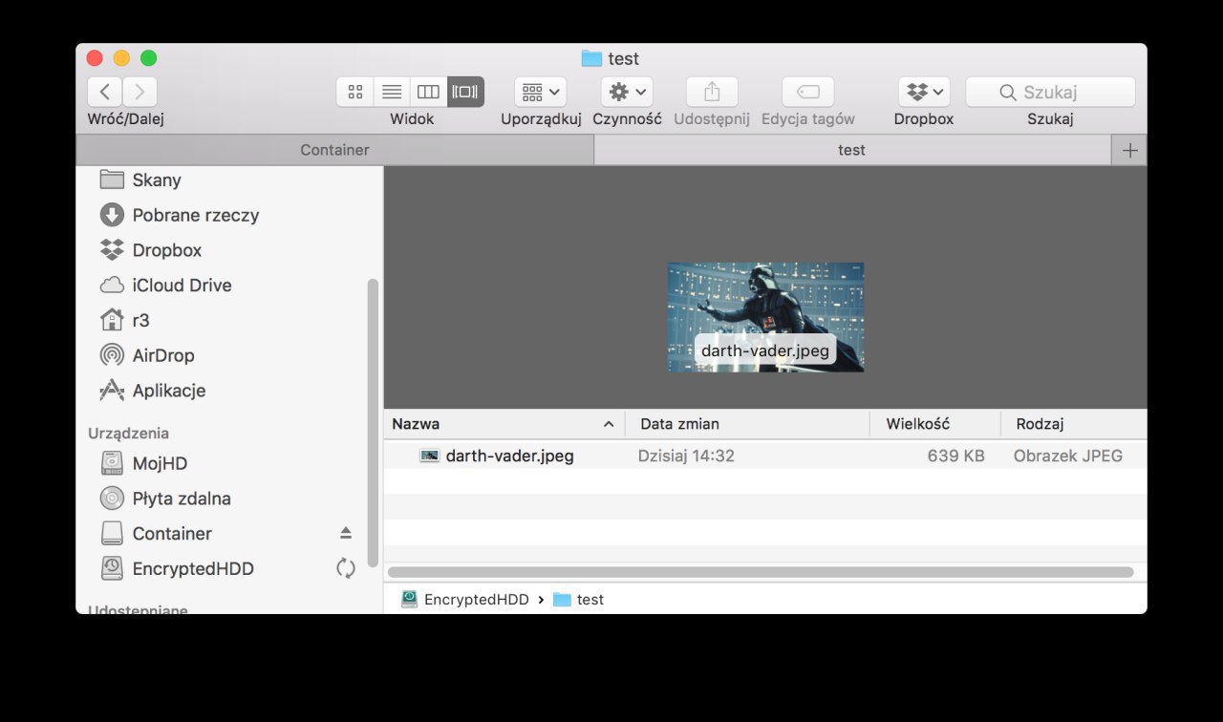Open Dropbox in the sidebar
Image resolution: width=1223 pixels, height=722 pixels.
(151, 250)
